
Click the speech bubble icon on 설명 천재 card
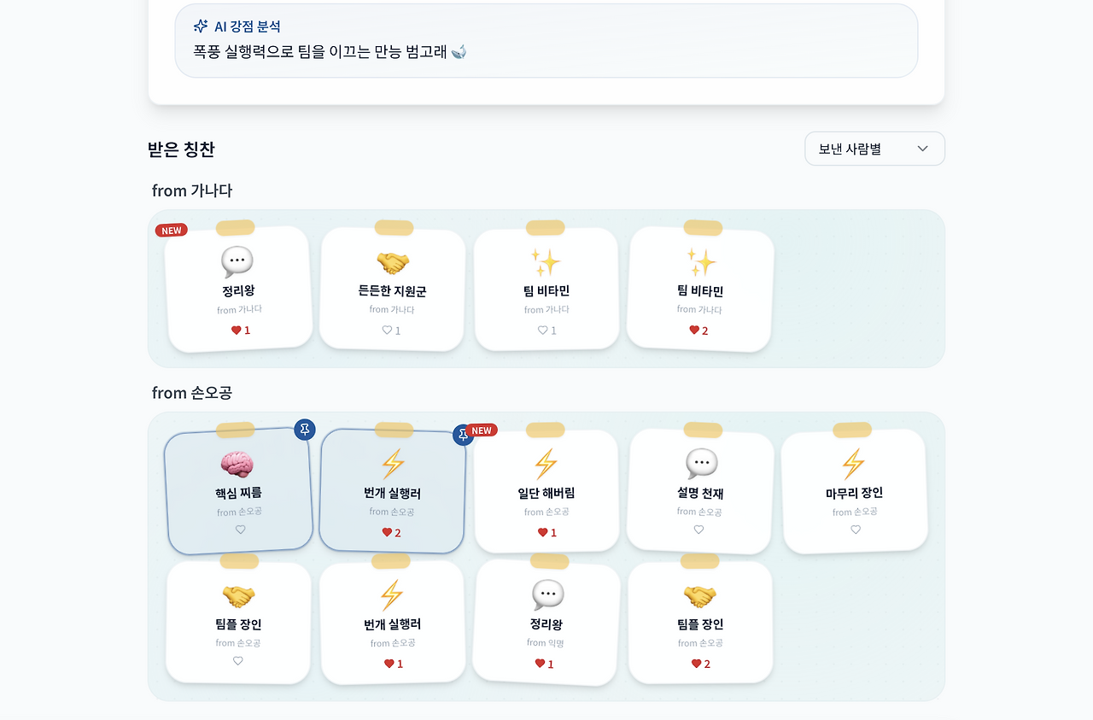[x=700, y=464]
